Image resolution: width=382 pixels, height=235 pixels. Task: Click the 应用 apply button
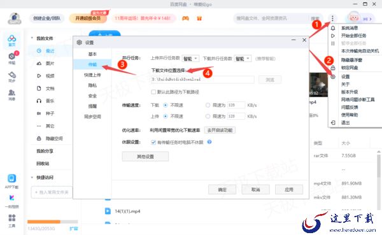click(289, 190)
